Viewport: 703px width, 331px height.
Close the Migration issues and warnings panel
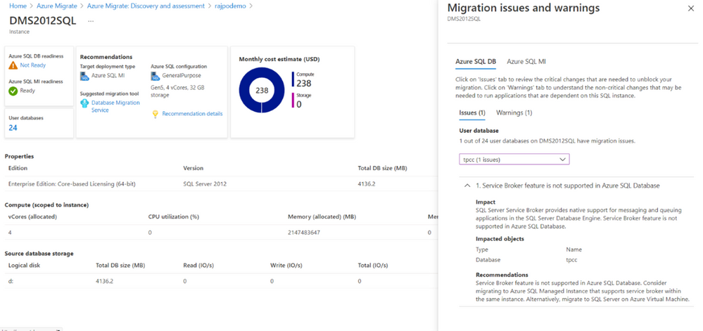(x=690, y=8)
